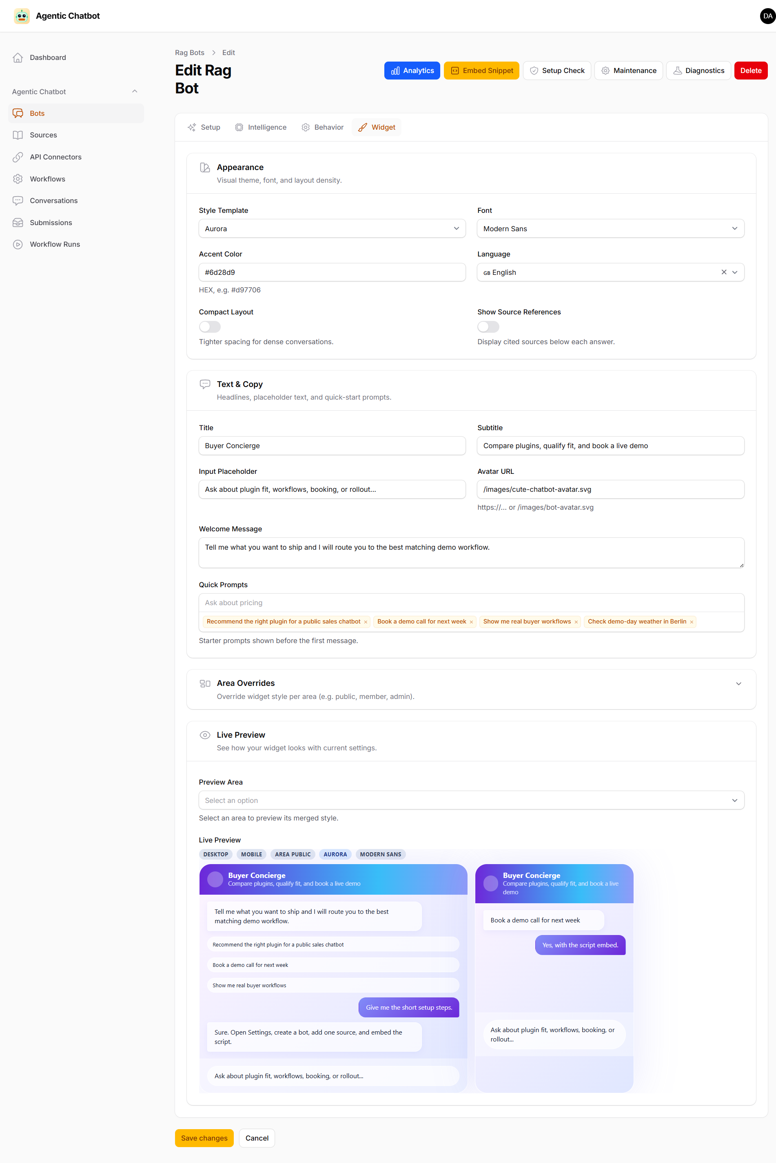Image resolution: width=776 pixels, height=1163 pixels.
Task: Select the Bots chat icon in sidebar
Action: point(18,113)
